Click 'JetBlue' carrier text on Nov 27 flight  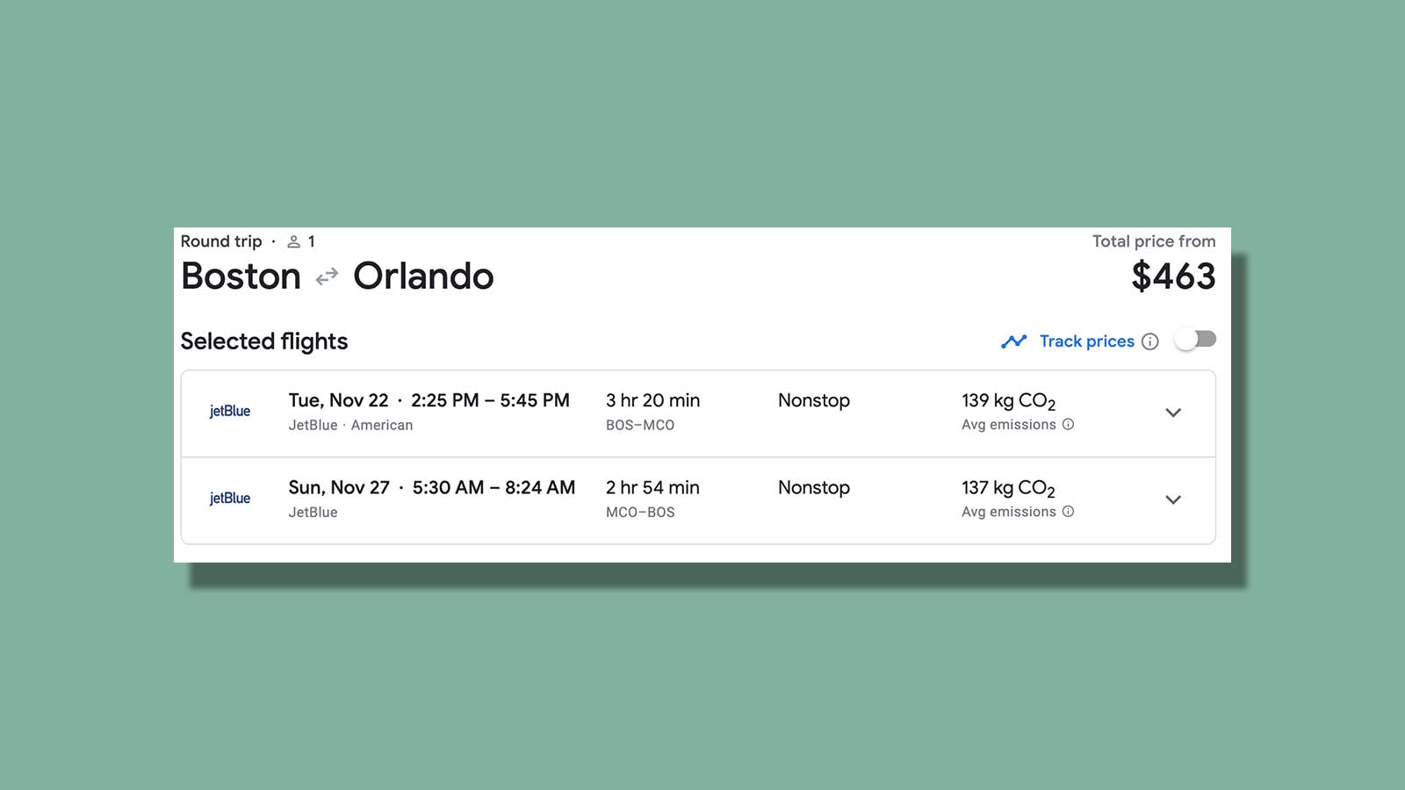[x=313, y=512]
